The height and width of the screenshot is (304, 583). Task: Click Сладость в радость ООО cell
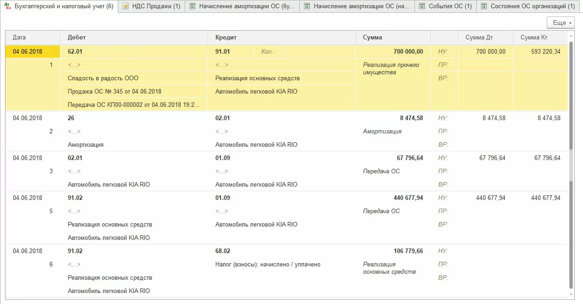(134, 78)
